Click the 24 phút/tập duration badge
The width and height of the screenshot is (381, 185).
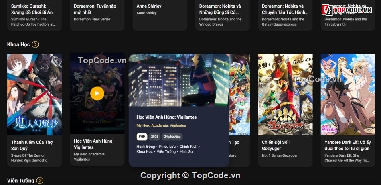coord(172,137)
